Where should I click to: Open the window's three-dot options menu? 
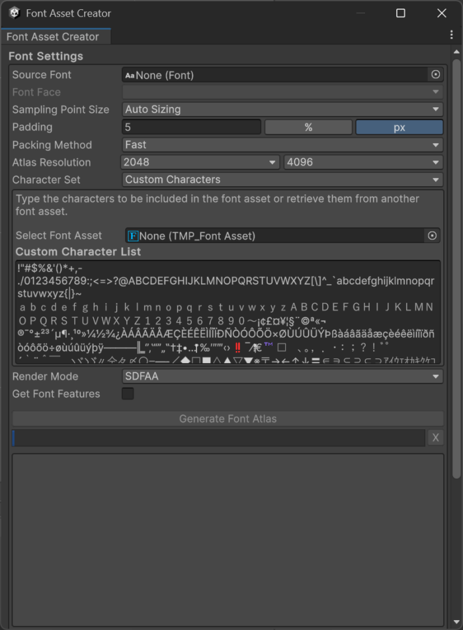(x=451, y=36)
